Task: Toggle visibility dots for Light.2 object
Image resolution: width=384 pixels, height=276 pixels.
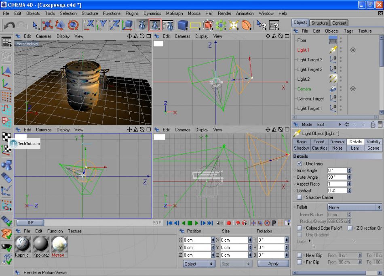Action: click(341, 79)
